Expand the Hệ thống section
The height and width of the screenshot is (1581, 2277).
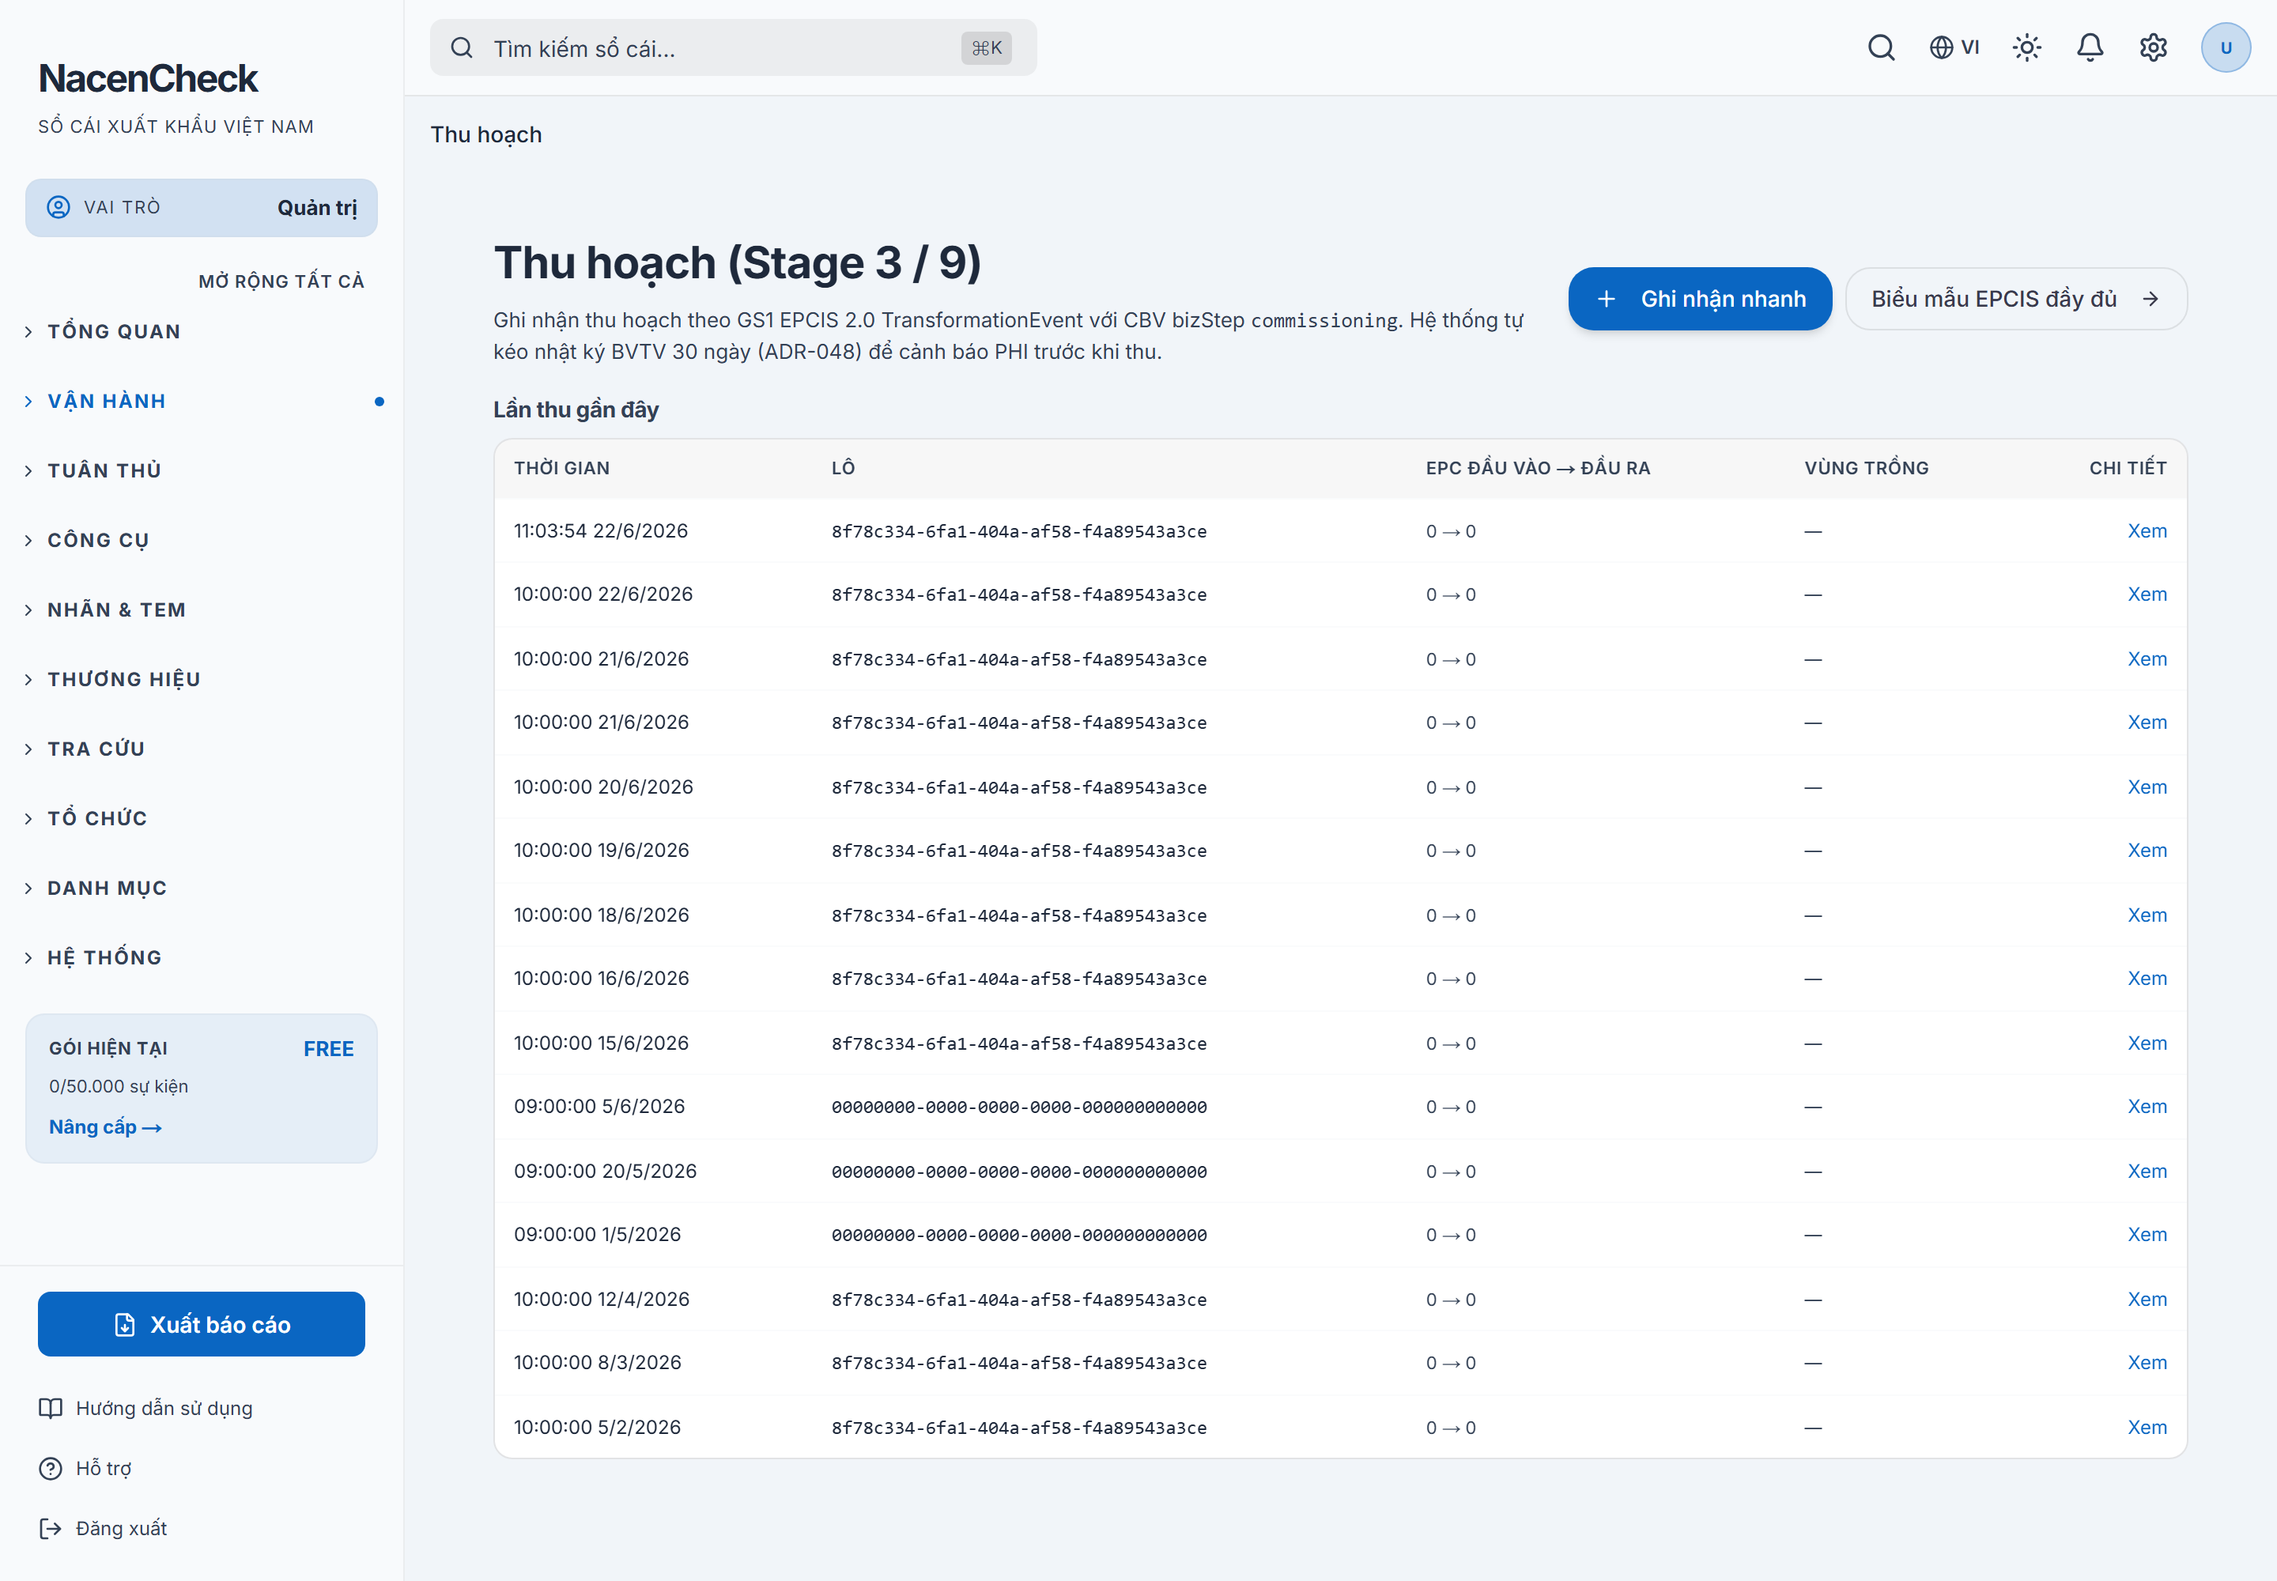[x=201, y=957]
